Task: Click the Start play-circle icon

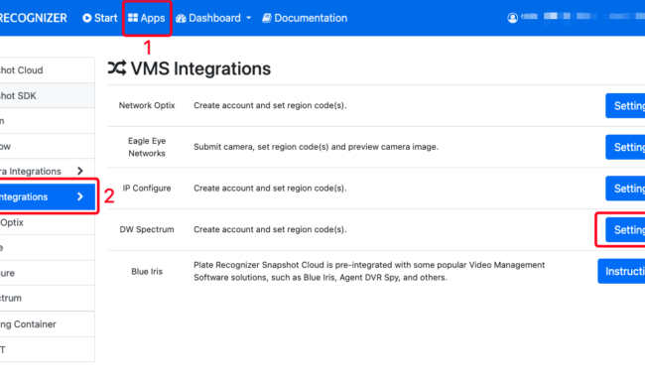Action: (x=86, y=18)
